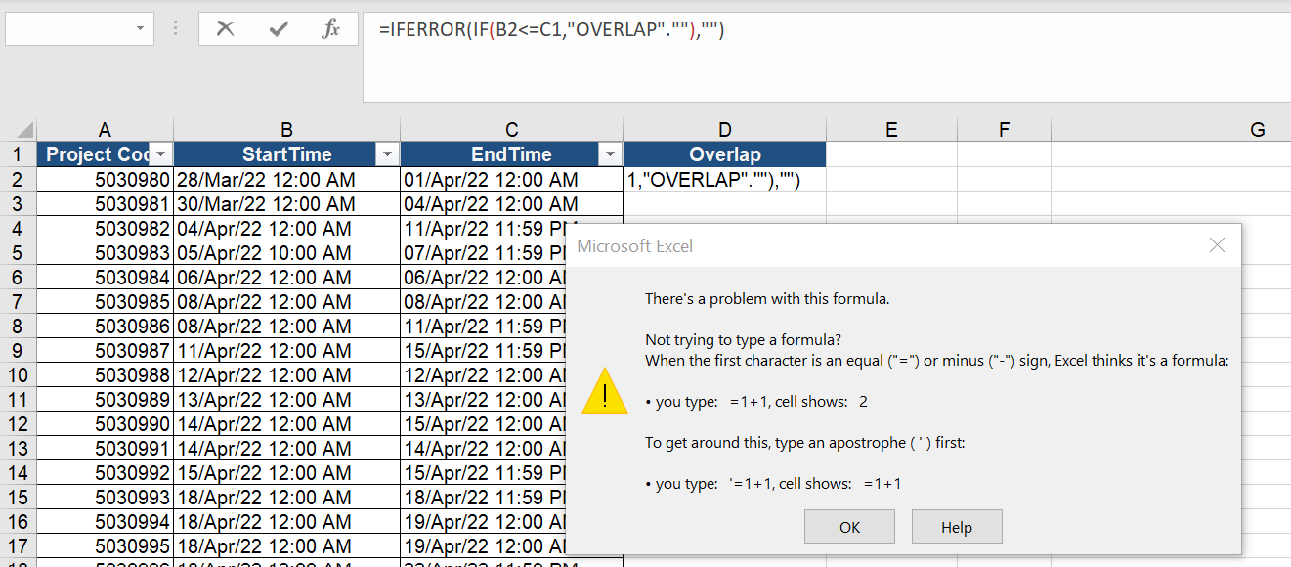1291x567 pixels.
Task: Select the column C header
Action: pos(511,129)
